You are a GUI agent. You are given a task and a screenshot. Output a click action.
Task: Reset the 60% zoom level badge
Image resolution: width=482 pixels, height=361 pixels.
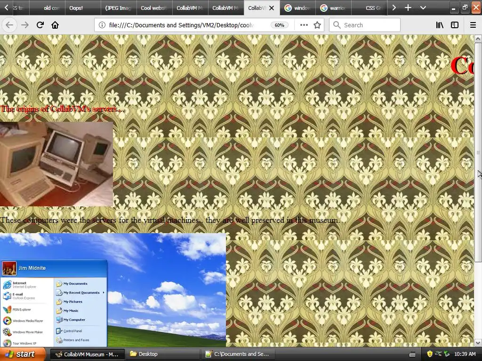(x=279, y=25)
